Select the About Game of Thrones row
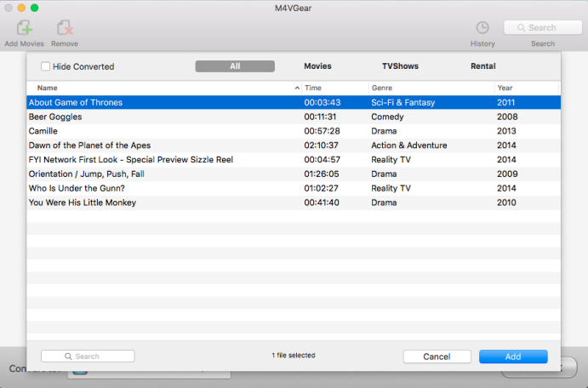 tap(294, 102)
